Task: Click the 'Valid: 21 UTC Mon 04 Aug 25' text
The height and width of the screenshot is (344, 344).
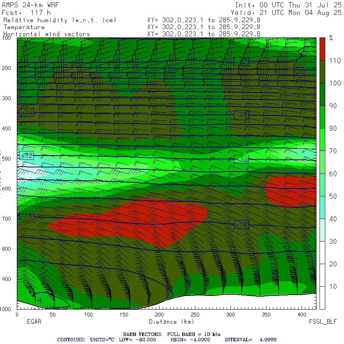Action: 286,13
